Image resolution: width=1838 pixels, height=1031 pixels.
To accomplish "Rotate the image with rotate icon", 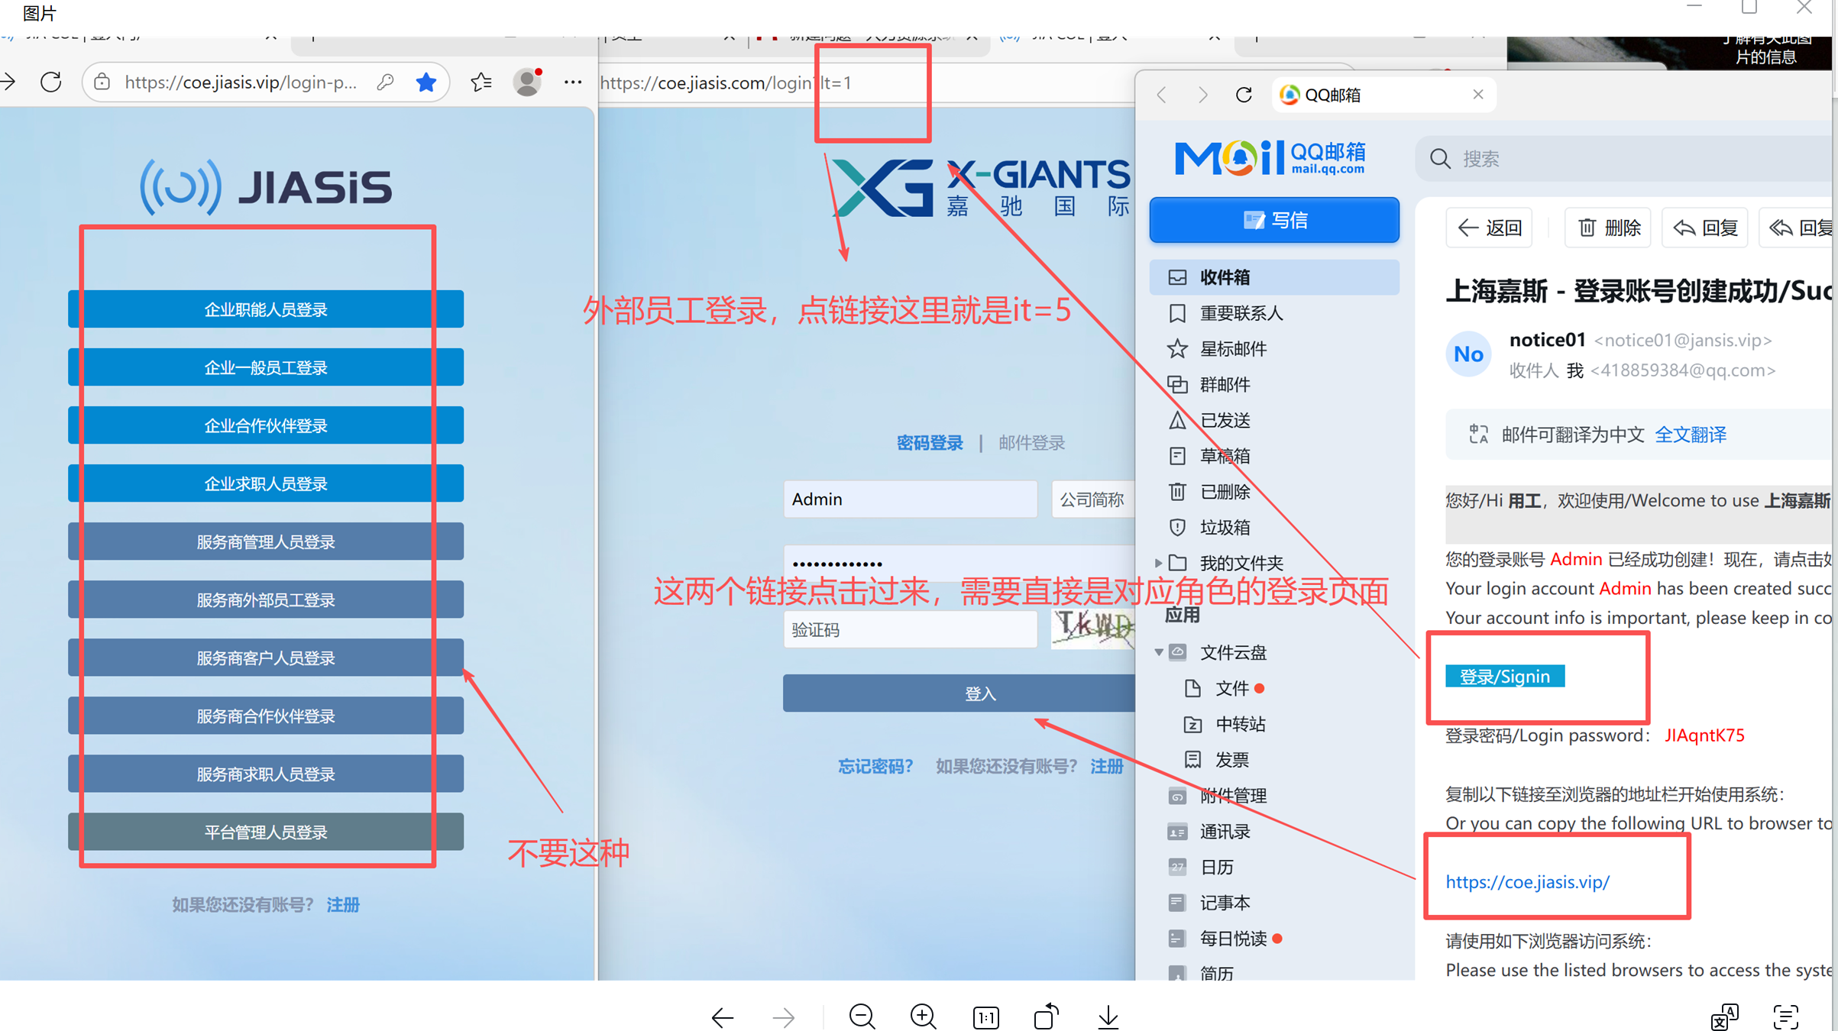I will pos(1047,1016).
